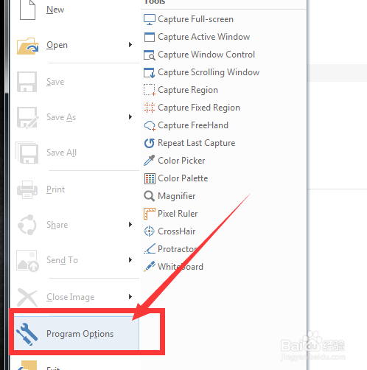Click the Whiteboard marker icon
Viewport: 367px width, 370px height.
[150, 266]
